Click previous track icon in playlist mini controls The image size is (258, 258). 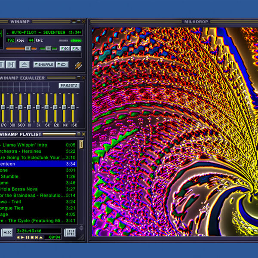[x=18, y=237]
